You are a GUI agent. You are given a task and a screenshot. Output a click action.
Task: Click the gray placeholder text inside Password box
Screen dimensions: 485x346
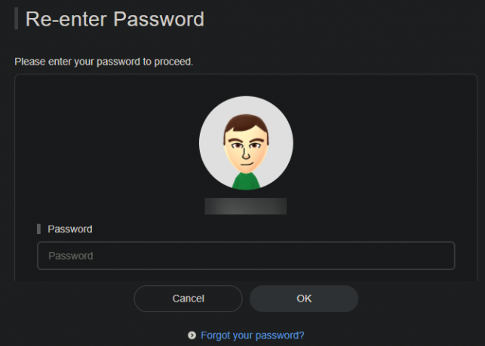[70, 256]
